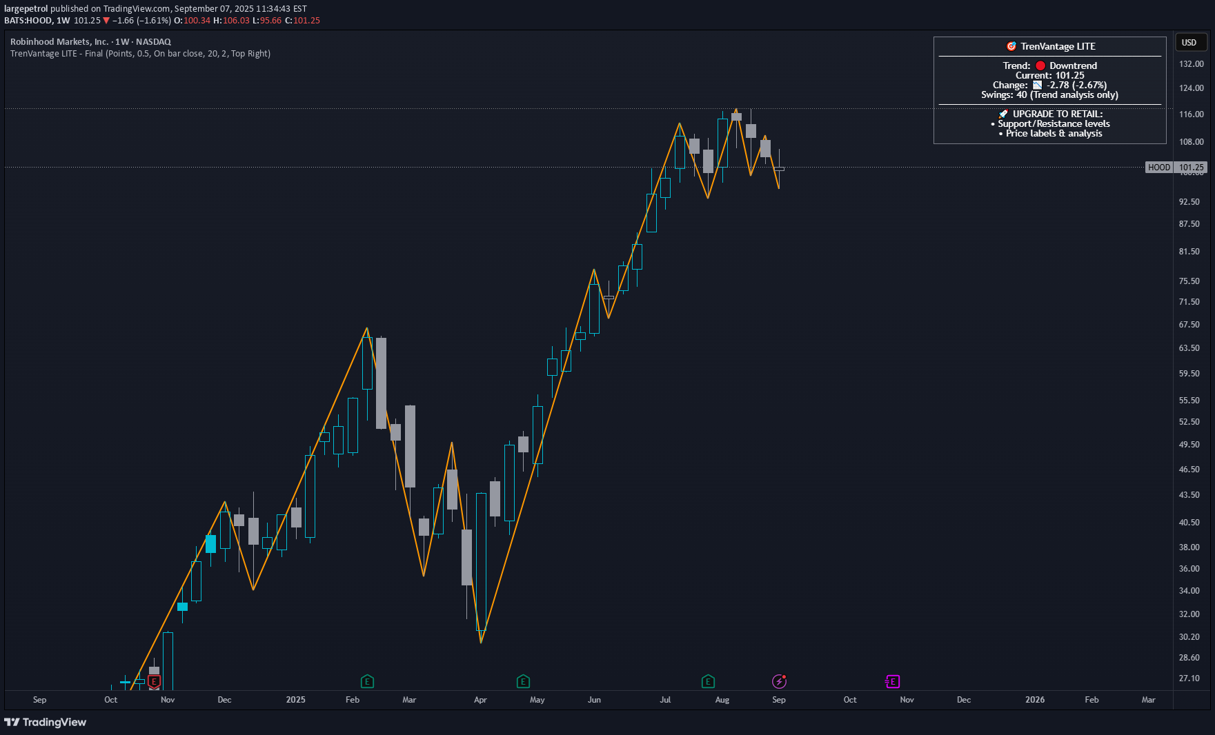
Task: Click the 'Jul' label on the time axis
Action: tap(665, 699)
